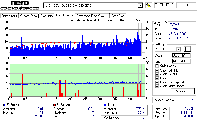The width and height of the screenshot is (197, 120).
Task: Open the Advanced settings button
Action: 182,91
